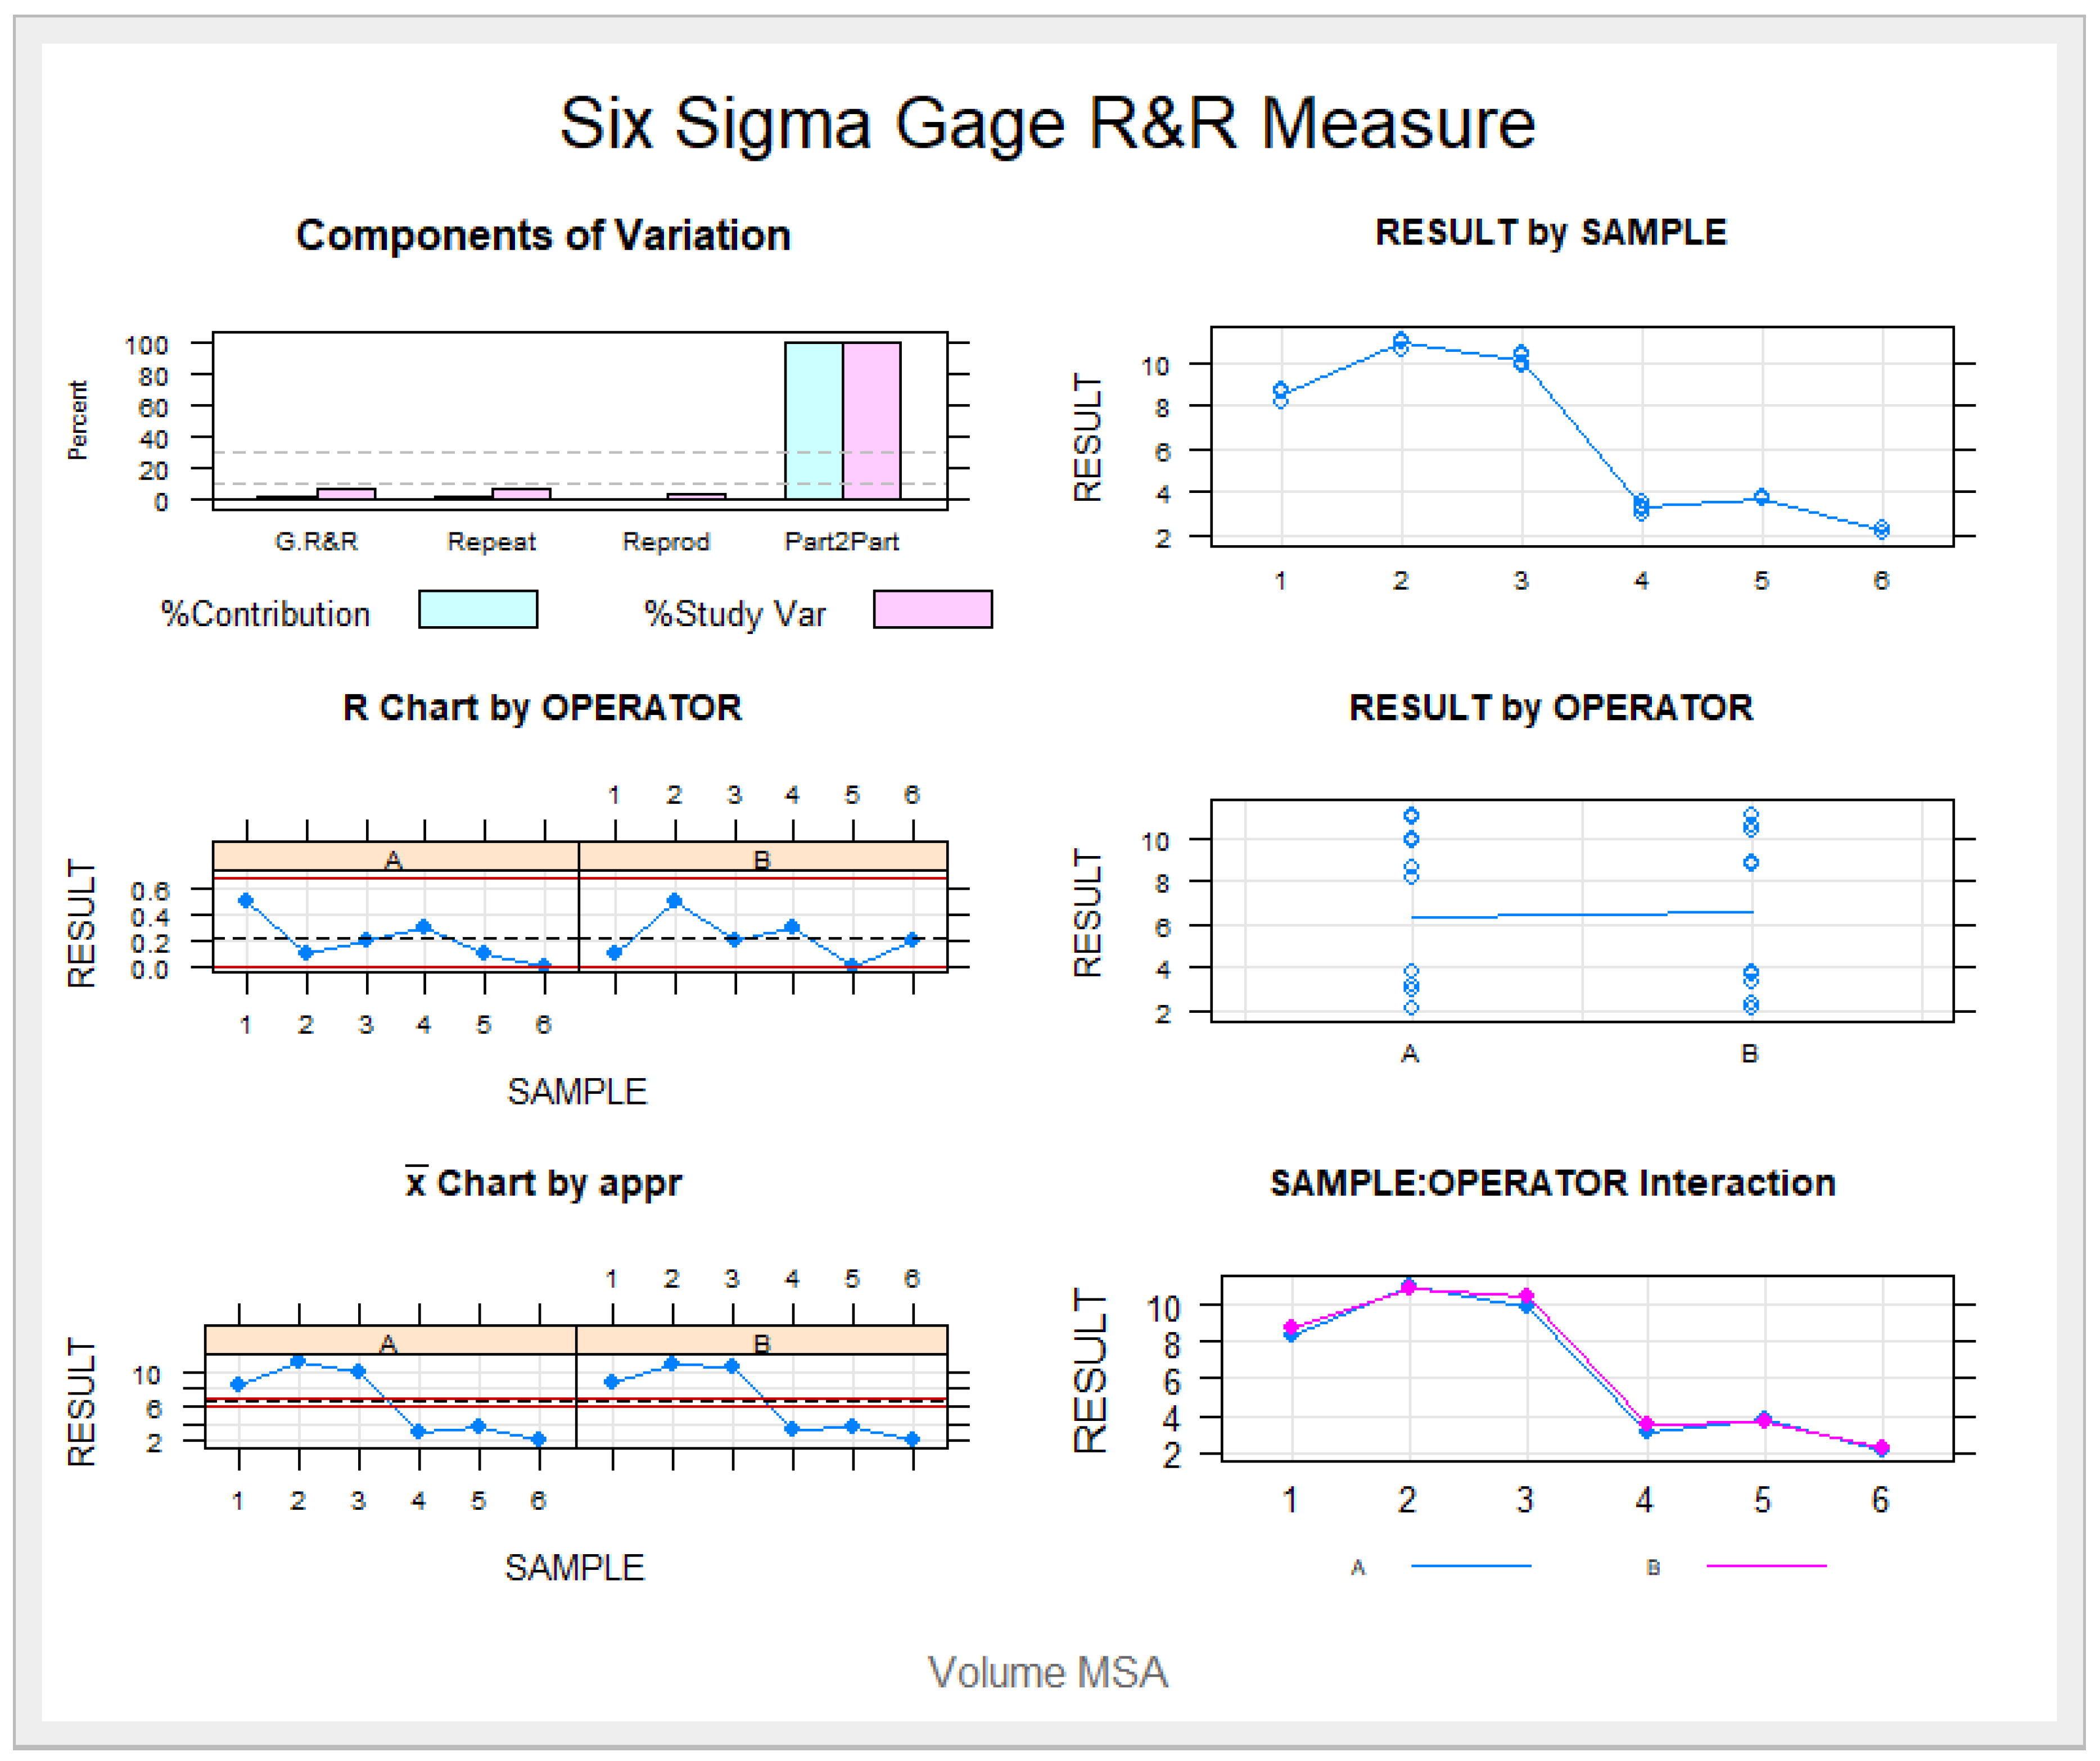Click the Part2Part cyan contribution bar

(x=814, y=421)
